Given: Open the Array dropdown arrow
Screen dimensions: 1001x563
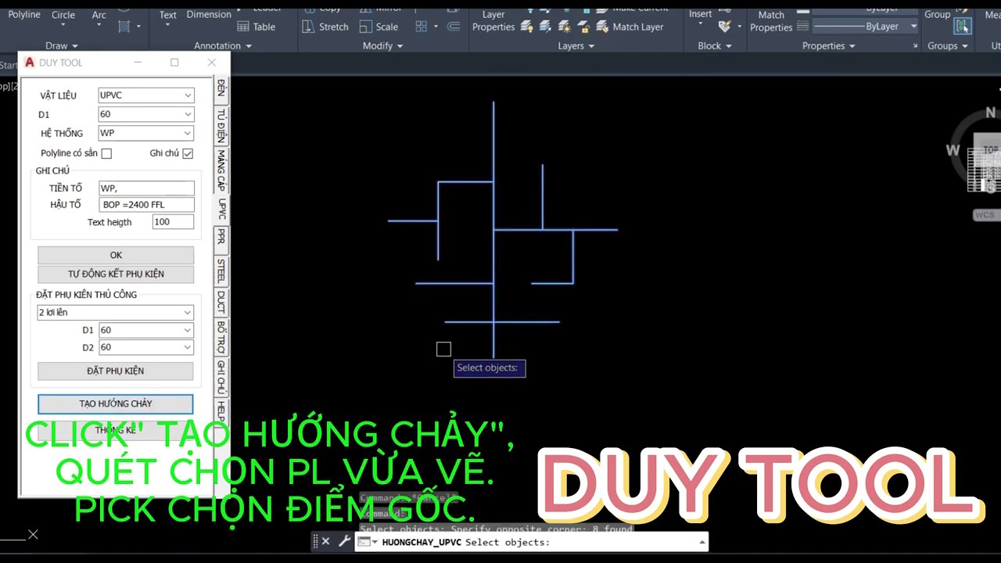Looking at the screenshot, I should [436, 27].
